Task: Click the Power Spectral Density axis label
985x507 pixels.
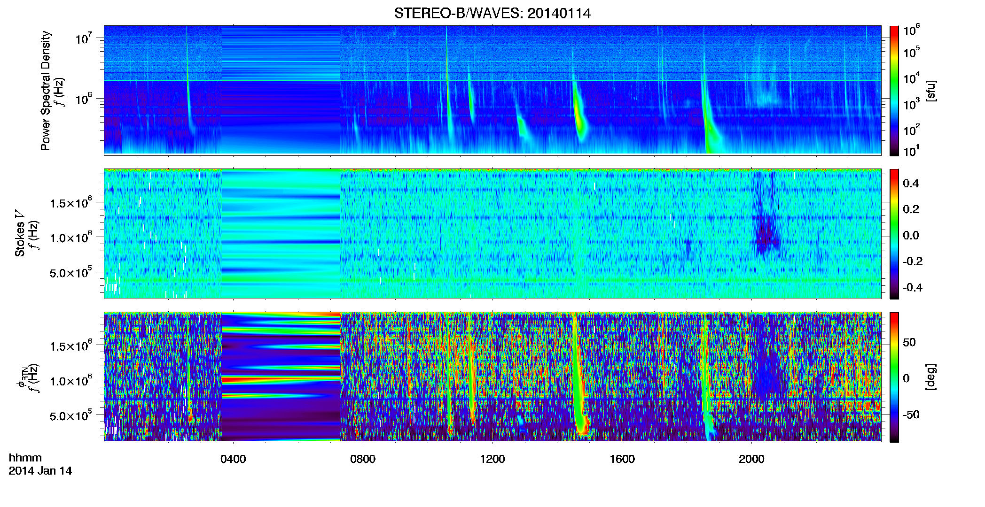Action: [46, 91]
